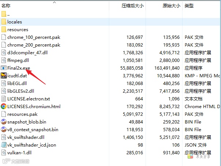Sort by the 原始大小 column header

pos(171,5)
